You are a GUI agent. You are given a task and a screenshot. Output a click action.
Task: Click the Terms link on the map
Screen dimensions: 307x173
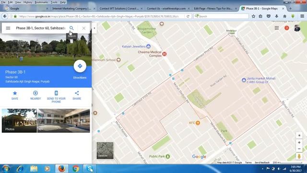coord(248,162)
